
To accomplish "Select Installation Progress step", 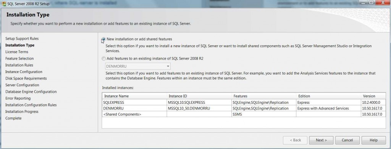I will point(22,112).
